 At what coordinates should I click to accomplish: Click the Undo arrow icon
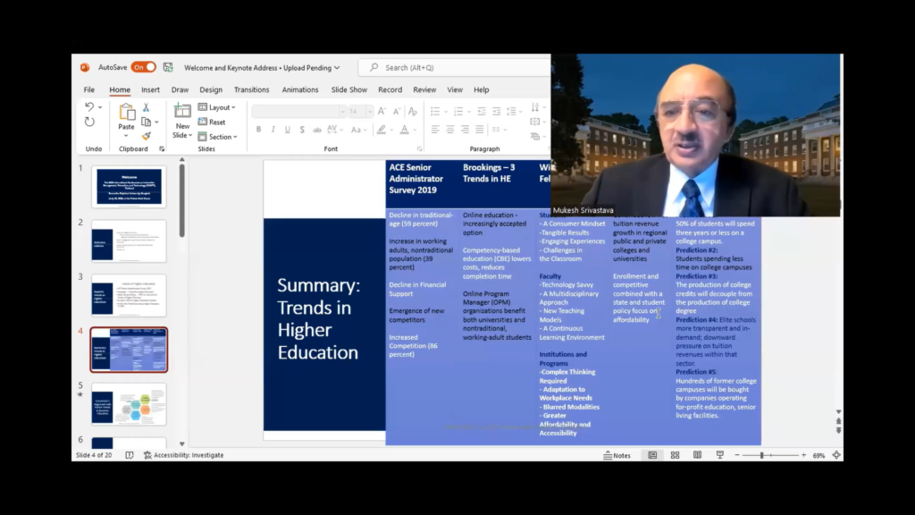coord(89,107)
